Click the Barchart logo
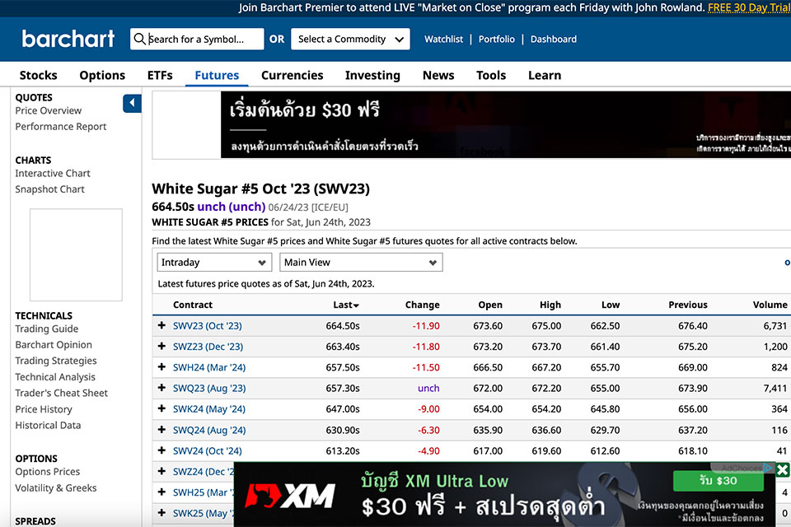 click(68, 39)
